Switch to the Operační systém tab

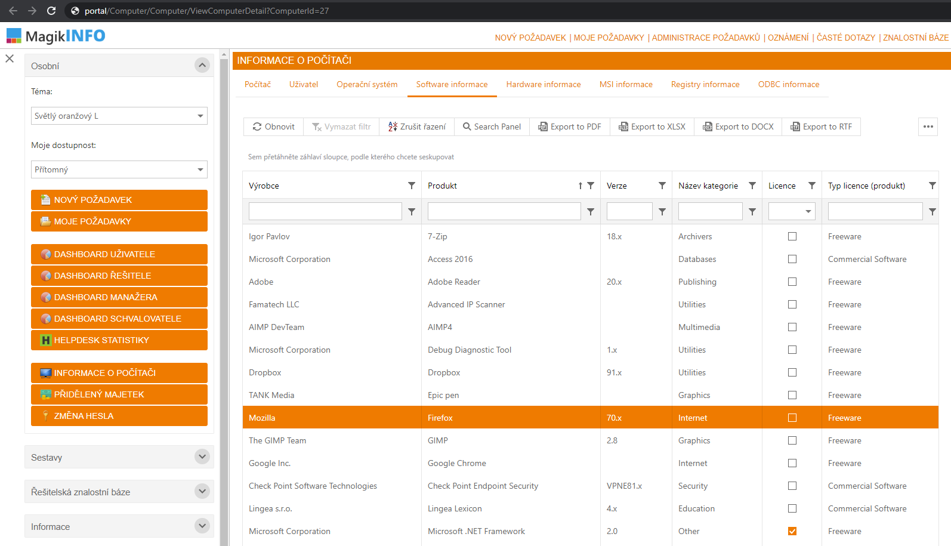(x=367, y=84)
